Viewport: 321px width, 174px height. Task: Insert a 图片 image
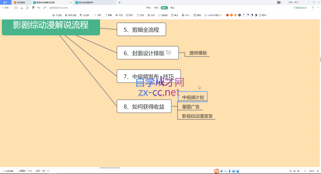(130, 15)
